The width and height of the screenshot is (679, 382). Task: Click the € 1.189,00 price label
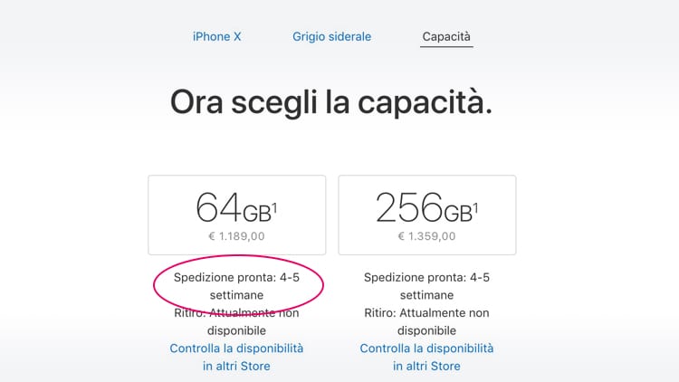tap(236, 236)
